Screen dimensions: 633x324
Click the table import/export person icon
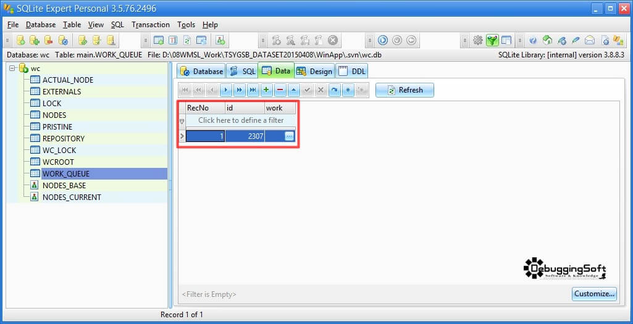pos(220,40)
